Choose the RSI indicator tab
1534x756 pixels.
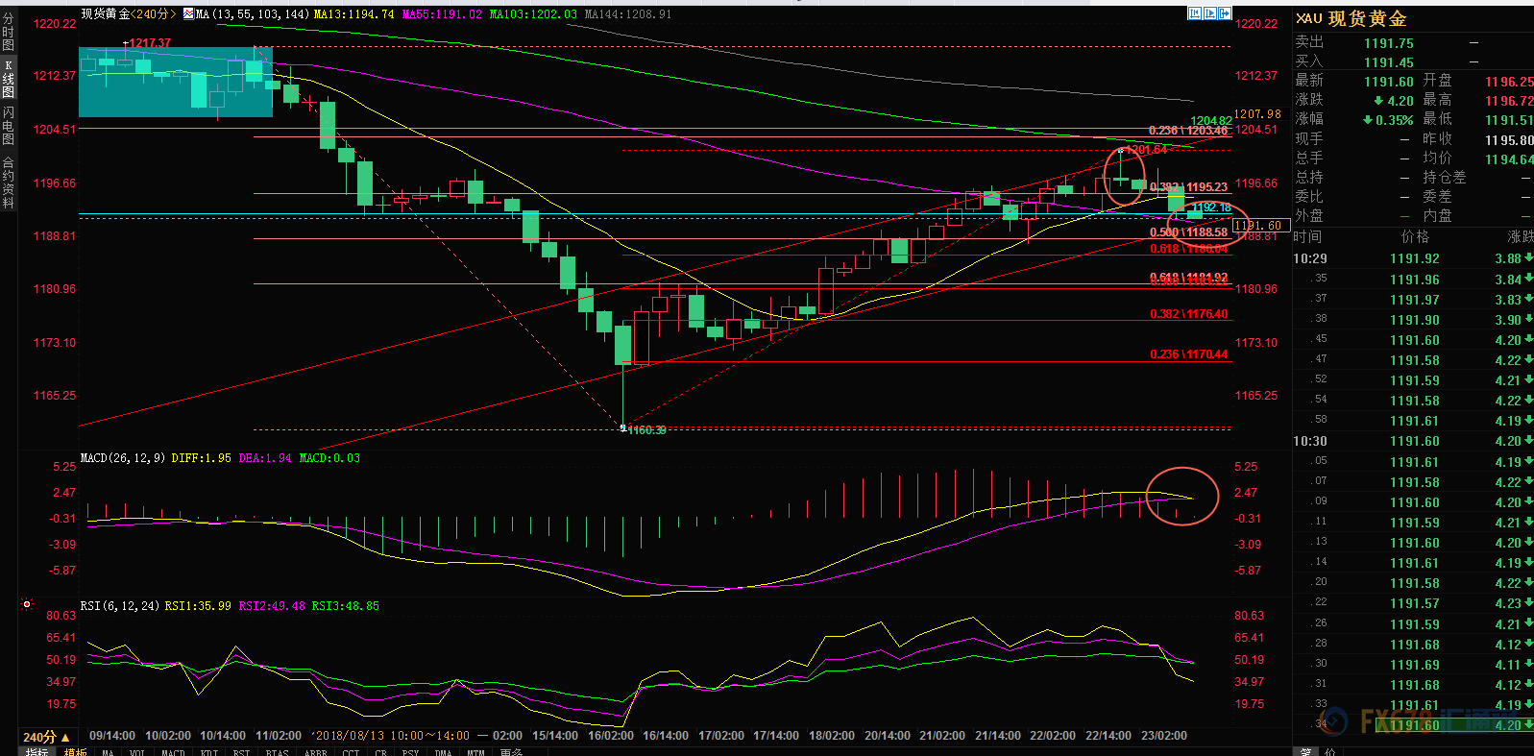[241, 752]
